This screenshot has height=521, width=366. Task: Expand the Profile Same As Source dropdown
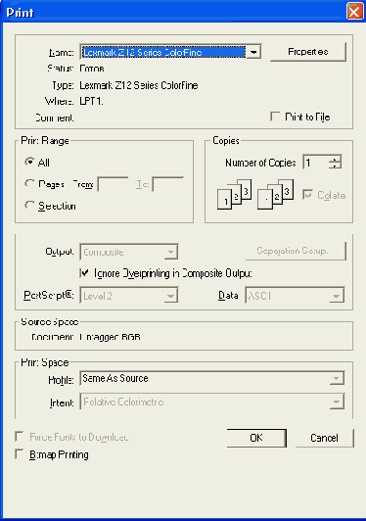(336, 378)
